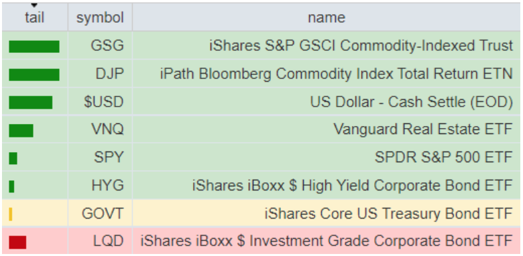
Task: Open the HYG symbol
Action: coord(108,186)
